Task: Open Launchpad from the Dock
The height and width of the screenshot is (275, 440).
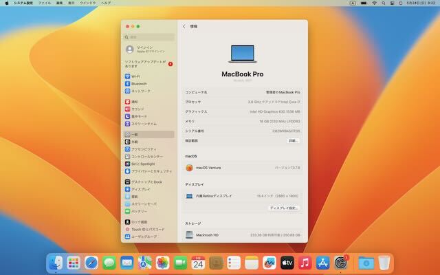Action: tap(74, 263)
